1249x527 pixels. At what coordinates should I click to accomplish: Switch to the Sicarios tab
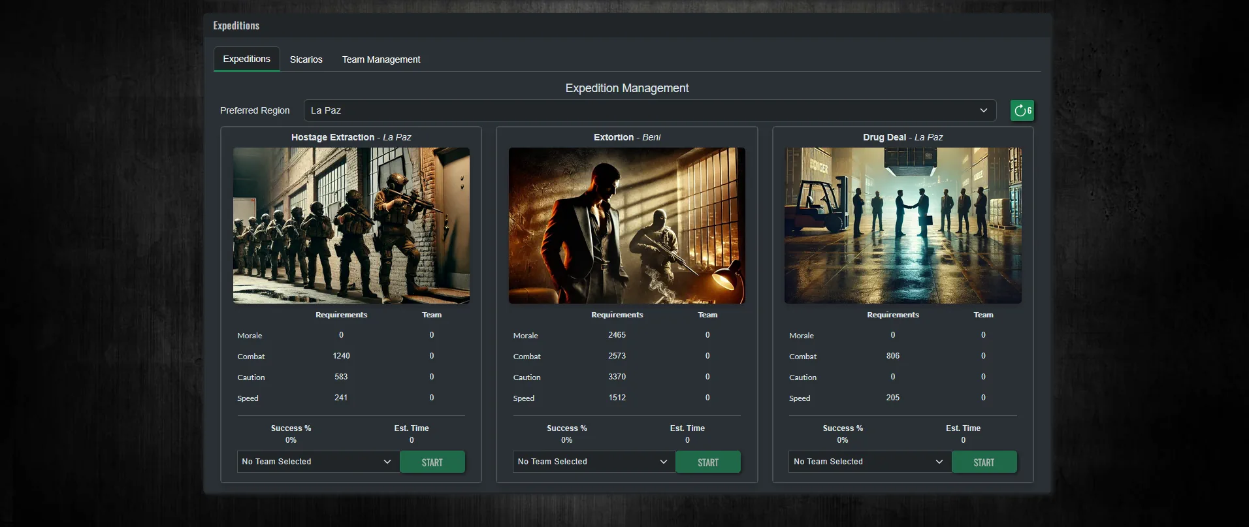(x=306, y=59)
